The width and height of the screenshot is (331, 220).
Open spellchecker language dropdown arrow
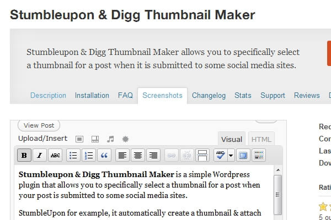pos(231,155)
